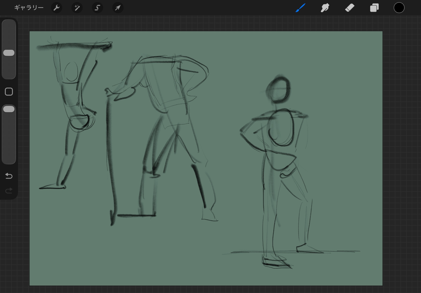Tap the oval head of hanging figure
This screenshot has width=421, height=293.
click(71, 72)
